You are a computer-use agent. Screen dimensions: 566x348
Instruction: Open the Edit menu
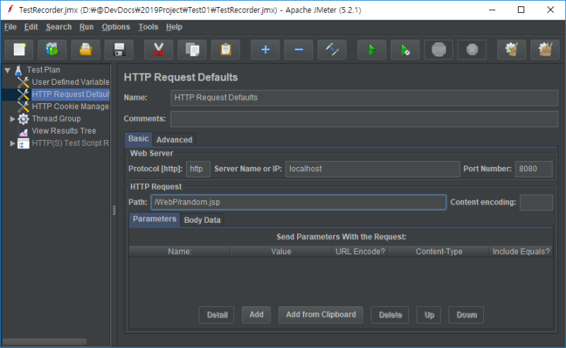point(31,27)
